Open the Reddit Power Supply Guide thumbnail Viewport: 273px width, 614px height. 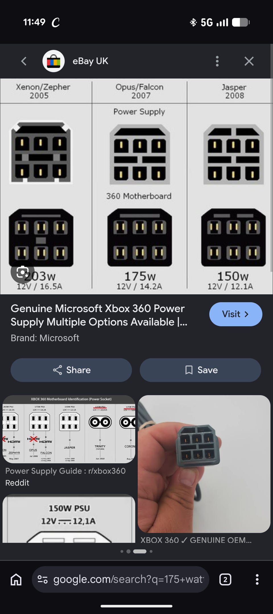(x=69, y=429)
